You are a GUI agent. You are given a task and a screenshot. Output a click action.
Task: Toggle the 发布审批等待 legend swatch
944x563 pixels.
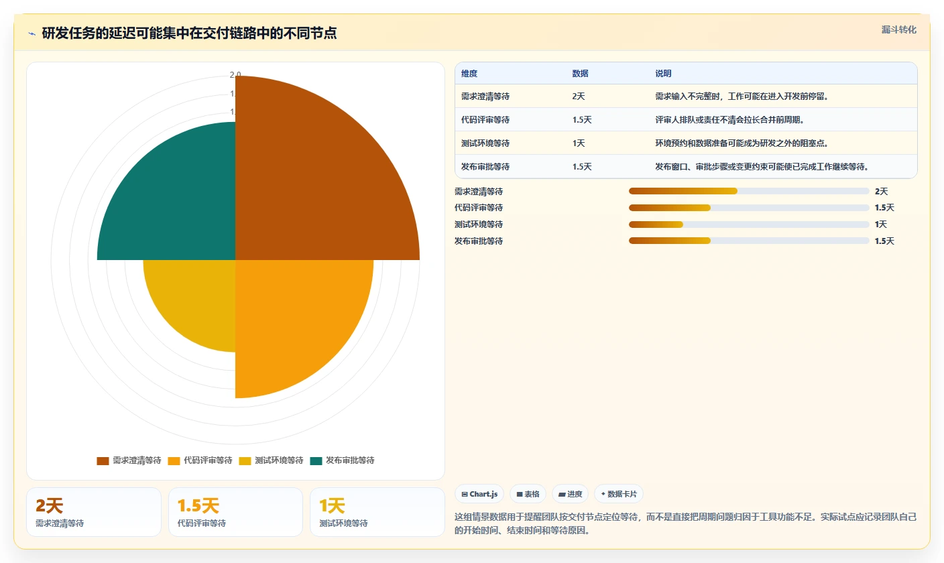coord(316,460)
